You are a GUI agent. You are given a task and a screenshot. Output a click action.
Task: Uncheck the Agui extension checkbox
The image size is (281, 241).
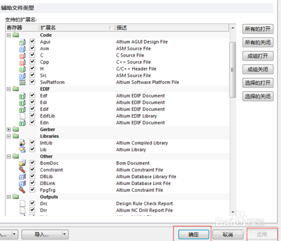33,41
